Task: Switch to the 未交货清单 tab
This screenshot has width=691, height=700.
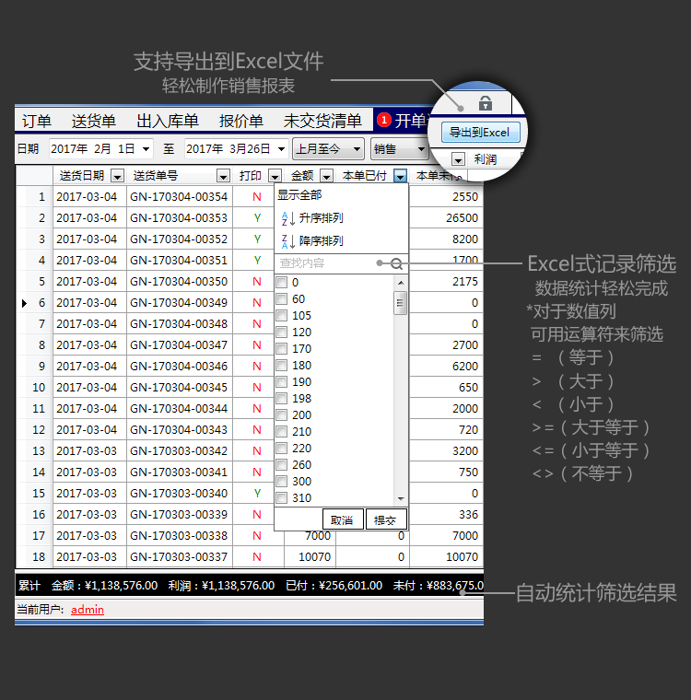Action: pyautogui.click(x=322, y=121)
